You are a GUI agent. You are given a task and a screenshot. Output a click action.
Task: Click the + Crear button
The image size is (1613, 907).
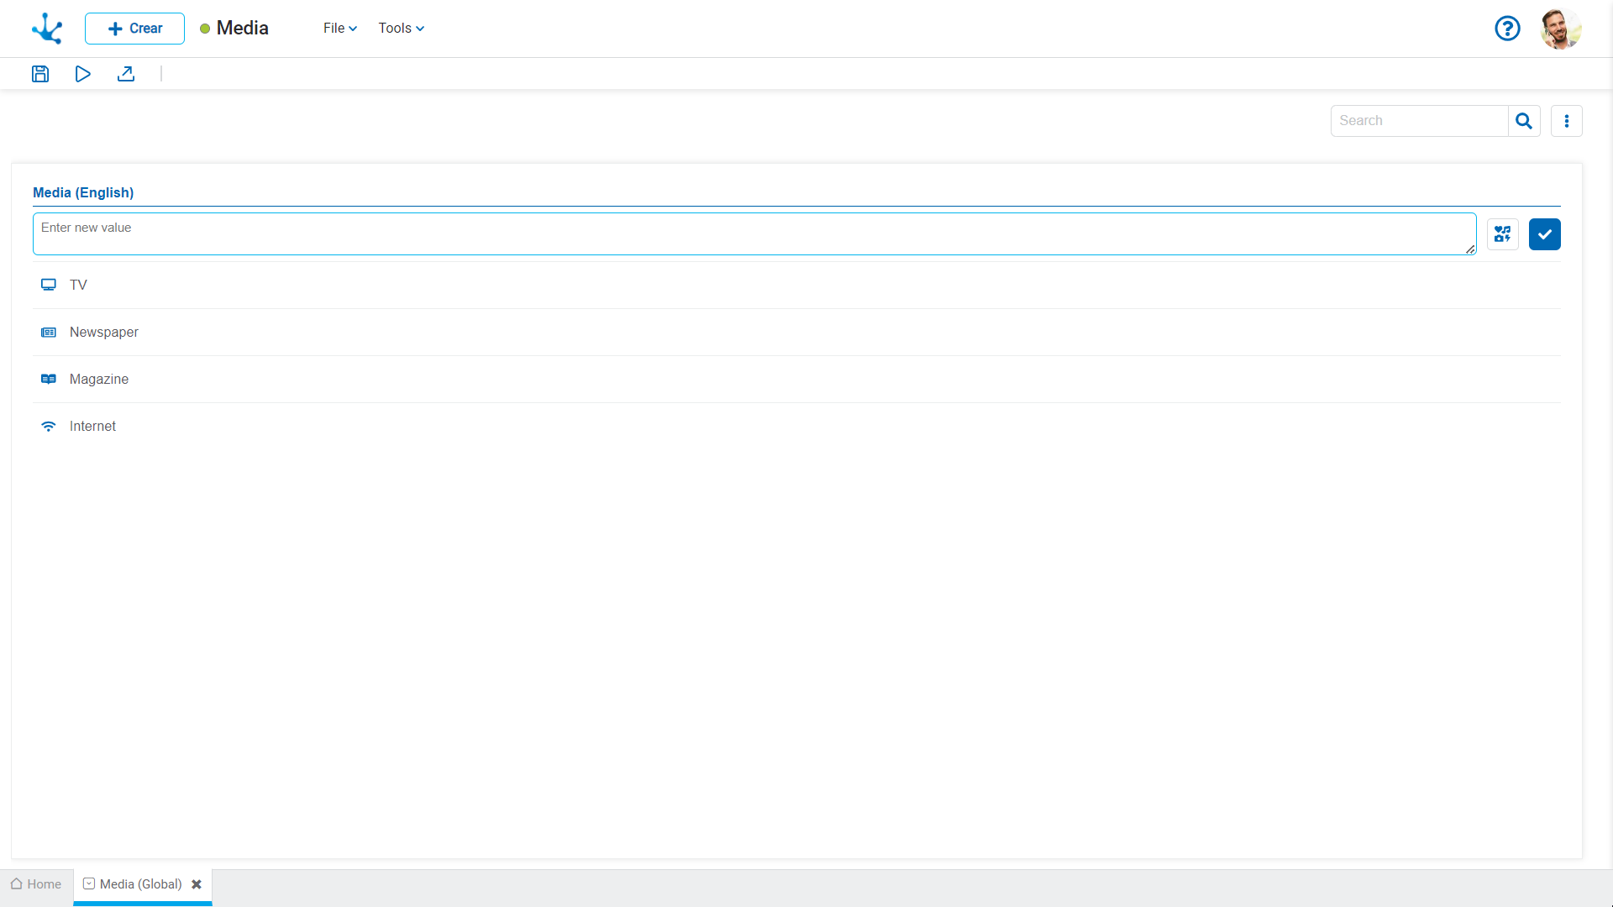(x=134, y=28)
